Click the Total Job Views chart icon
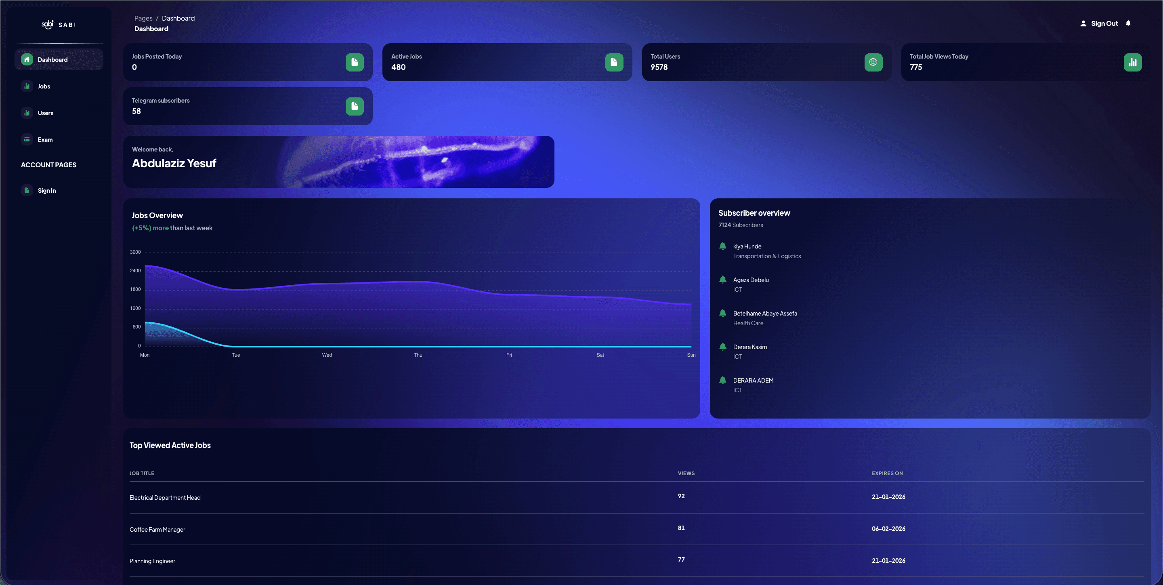 click(1132, 62)
